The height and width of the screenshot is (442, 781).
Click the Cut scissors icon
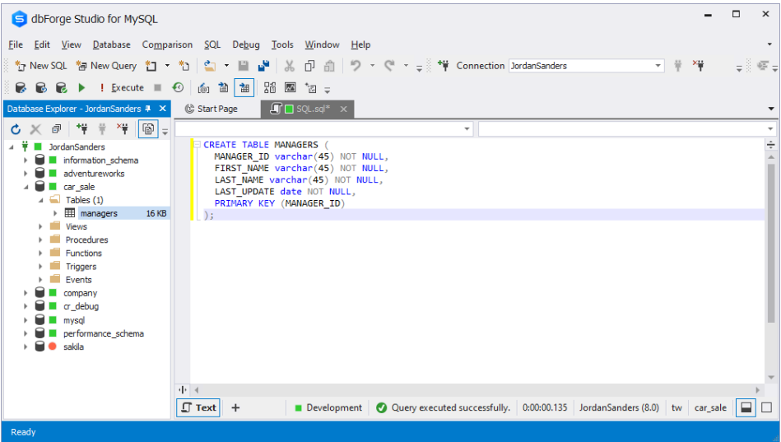[290, 66]
